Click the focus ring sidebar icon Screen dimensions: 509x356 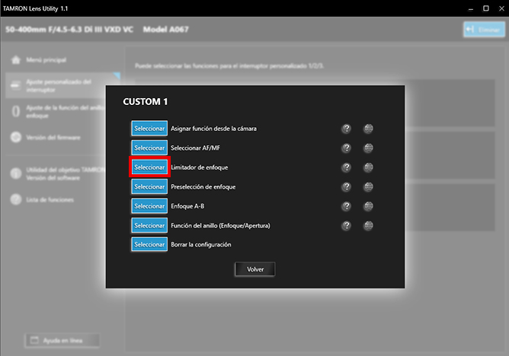(15, 111)
